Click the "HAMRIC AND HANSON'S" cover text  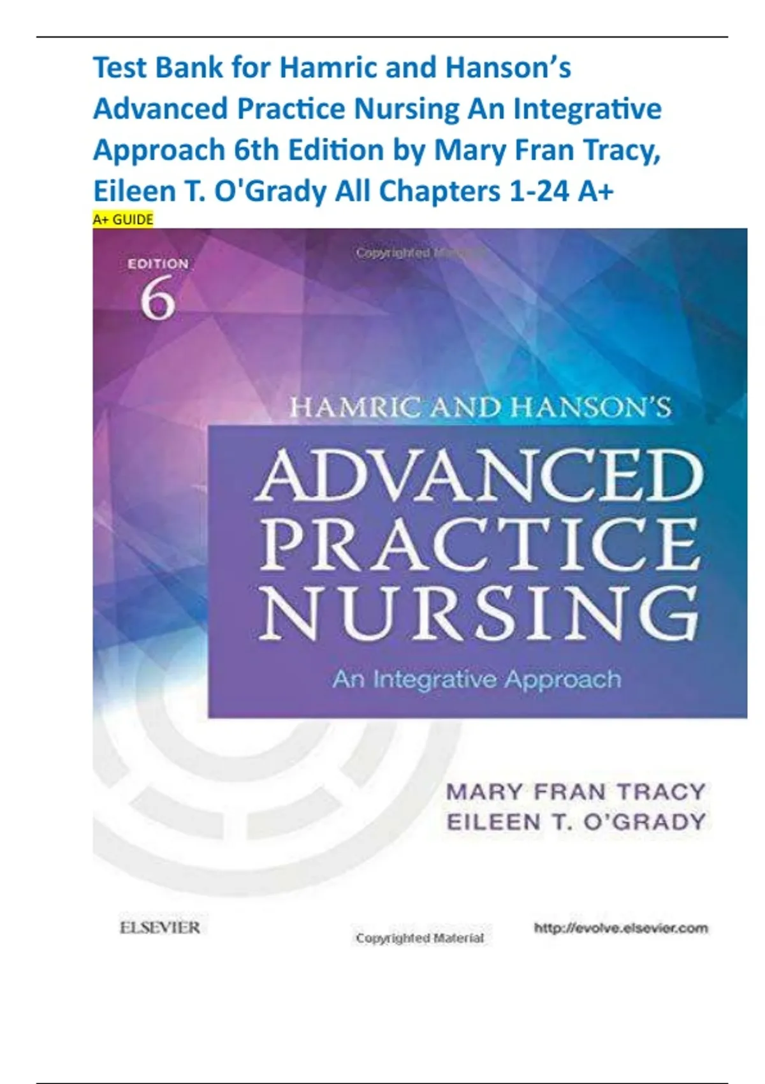pyautogui.click(x=480, y=407)
